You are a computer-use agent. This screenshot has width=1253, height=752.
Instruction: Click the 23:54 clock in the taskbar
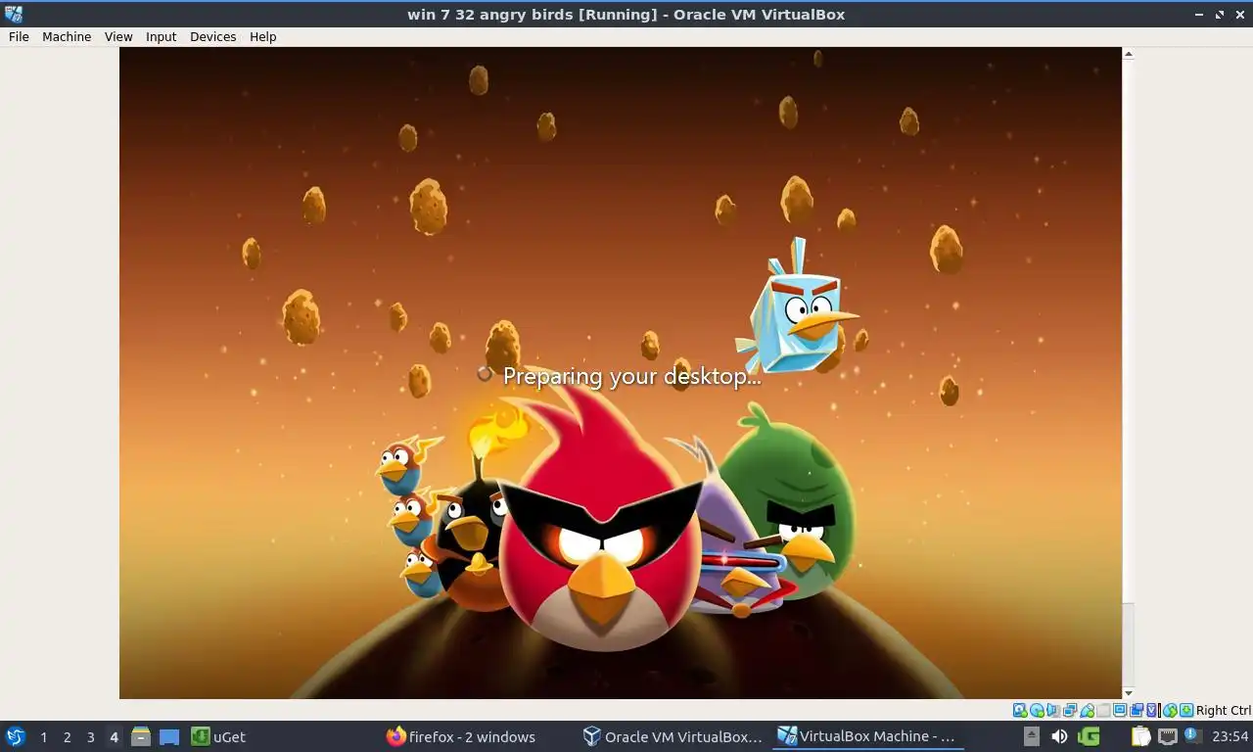tap(1230, 736)
